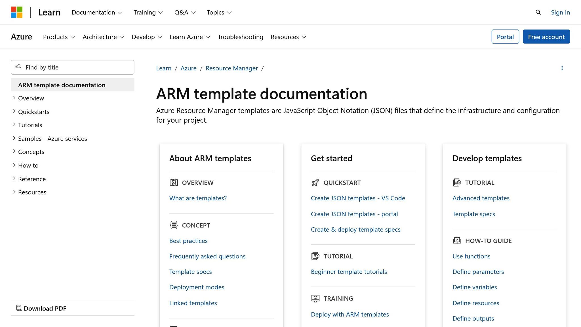Open search with the magnifier icon
This screenshot has width=581, height=327.
pos(538,12)
